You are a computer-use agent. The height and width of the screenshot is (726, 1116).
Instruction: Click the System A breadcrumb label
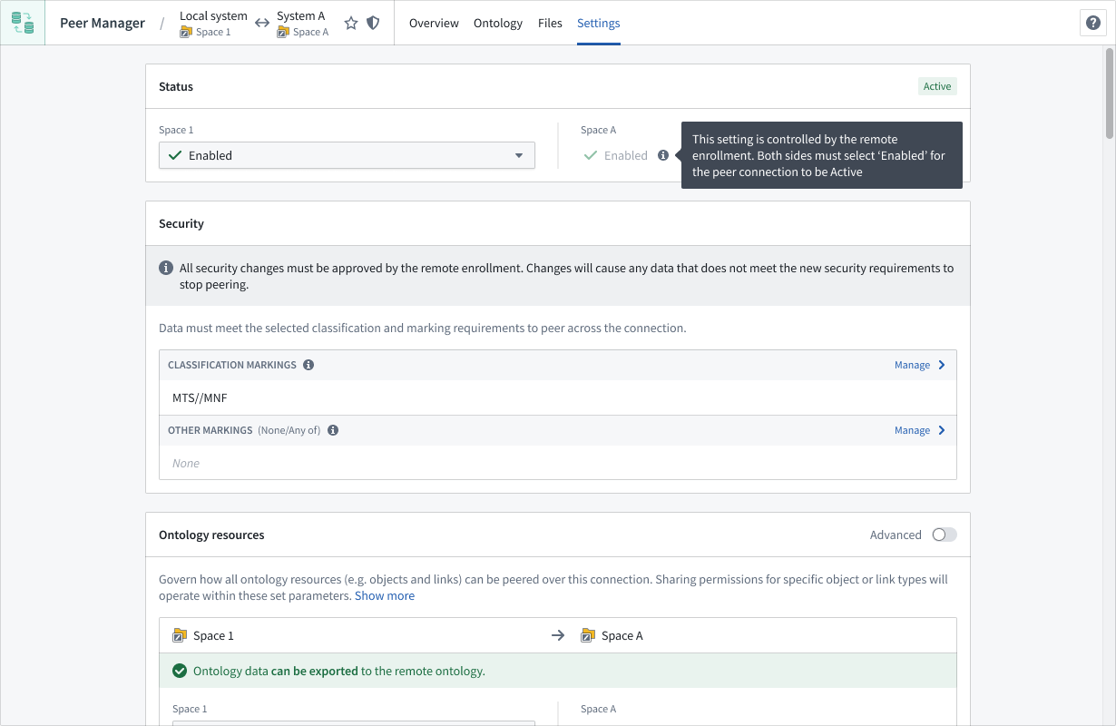point(301,15)
